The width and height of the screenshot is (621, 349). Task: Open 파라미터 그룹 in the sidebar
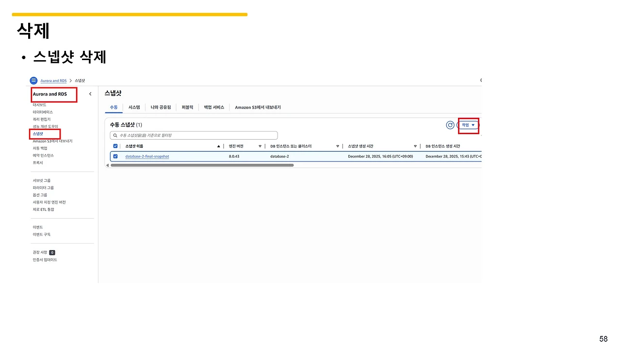point(43,188)
